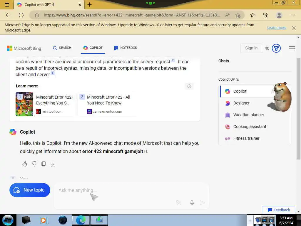Open the Windows Start button
301x226 pixels.
pos(8,220)
